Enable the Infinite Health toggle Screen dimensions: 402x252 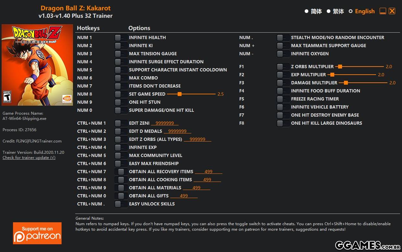(121, 38)
